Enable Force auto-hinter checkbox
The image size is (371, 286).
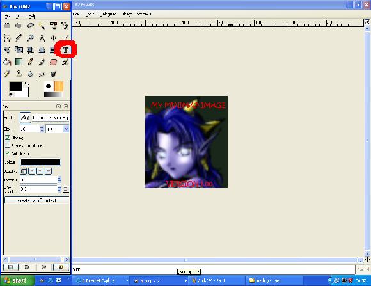(x=7, y=145)
